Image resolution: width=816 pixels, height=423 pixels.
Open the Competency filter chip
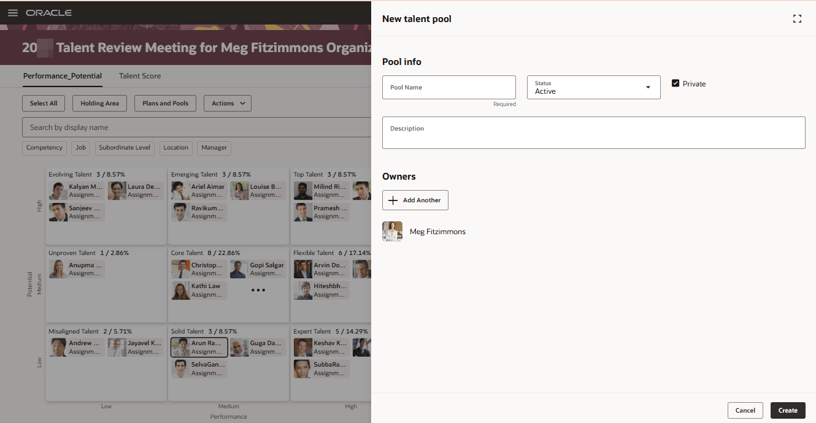point(44,148)
